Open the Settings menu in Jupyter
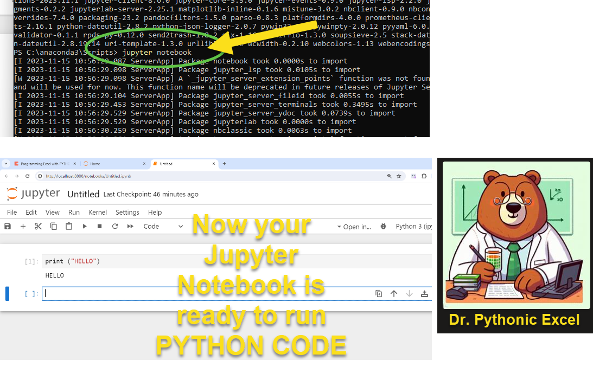 127,213
